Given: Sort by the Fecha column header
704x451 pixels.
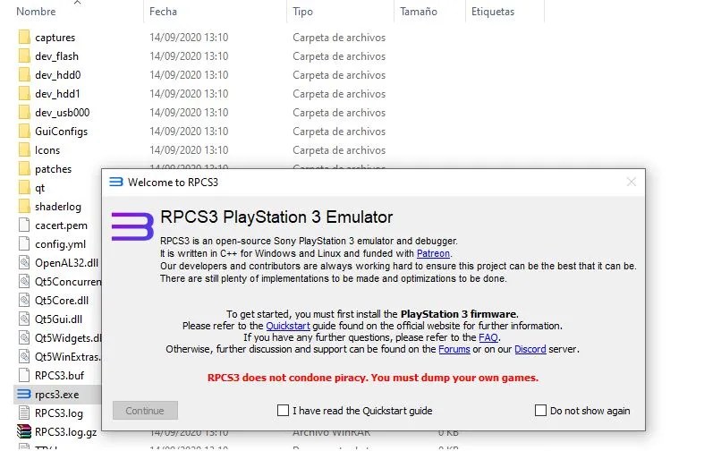Looking at the screenshot, I should (163, 12).
